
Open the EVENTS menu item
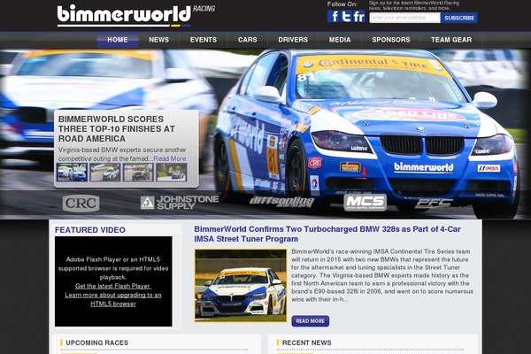(x=204, y=40)
